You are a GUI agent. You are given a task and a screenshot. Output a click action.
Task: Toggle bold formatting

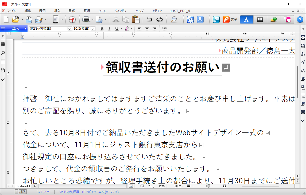pos(102,29)
